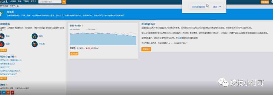Click 显示原始网页 in translate popup

coord(198,7)
